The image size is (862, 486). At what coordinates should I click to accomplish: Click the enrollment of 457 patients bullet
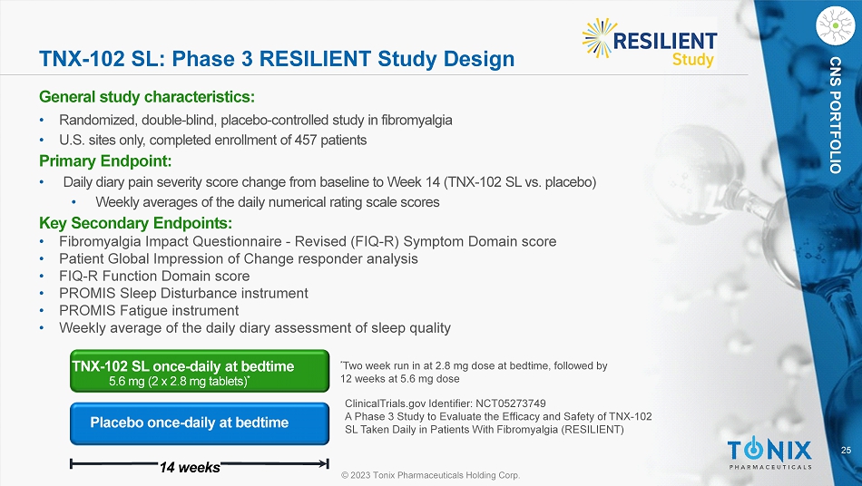(212, 140)
